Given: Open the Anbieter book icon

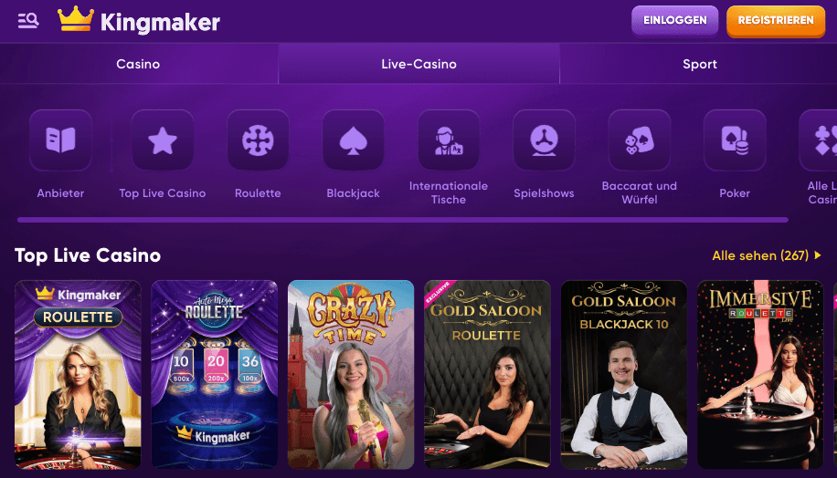Looking at the screenshot, I should [60, 140].
